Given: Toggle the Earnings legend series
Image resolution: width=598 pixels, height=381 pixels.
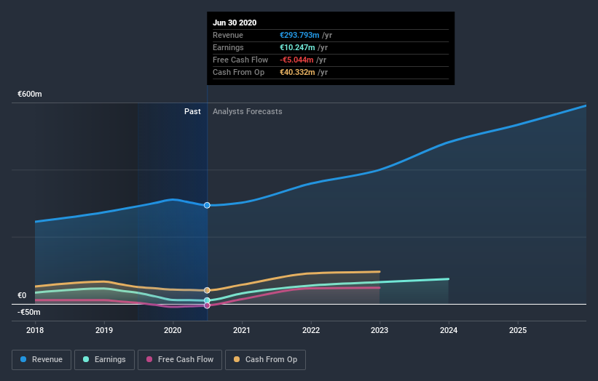Looking at the screenshot, I should click(x=104, y=360).
